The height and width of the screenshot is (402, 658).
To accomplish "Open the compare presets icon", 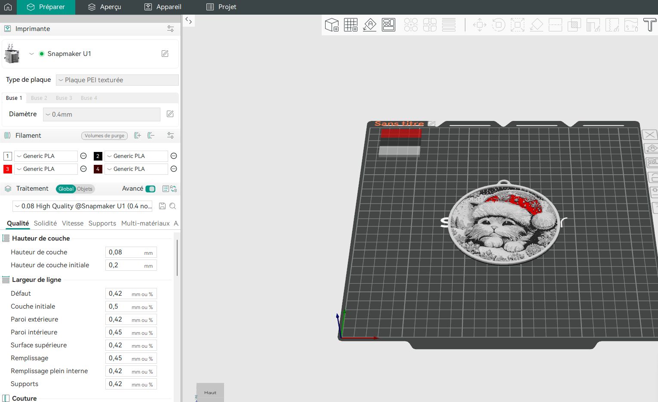I will tap(174, 189).
